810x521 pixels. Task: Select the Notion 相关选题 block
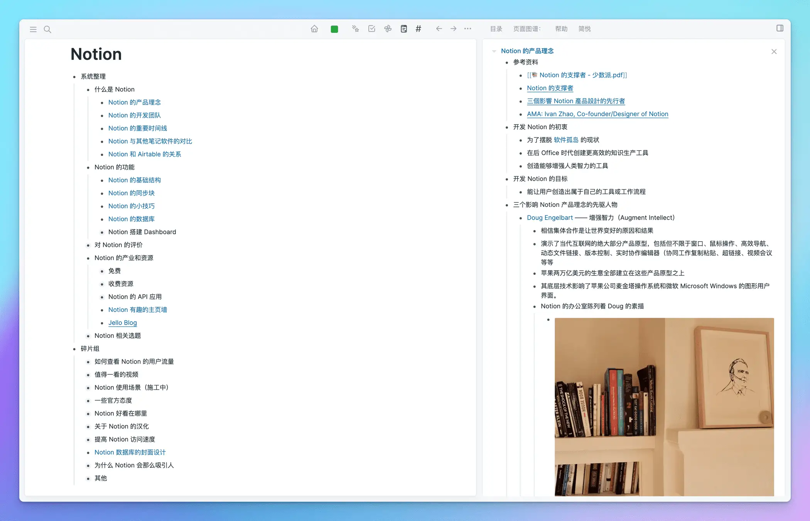point(118,336)
